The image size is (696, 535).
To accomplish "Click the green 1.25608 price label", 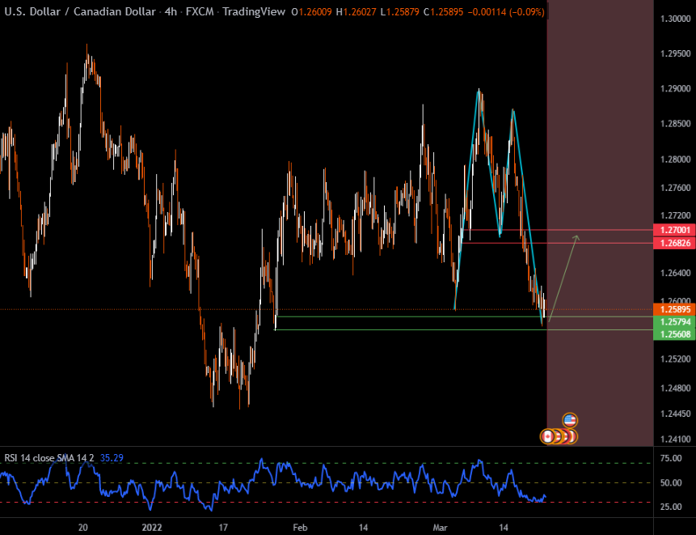I will click(x=675, y=334).
